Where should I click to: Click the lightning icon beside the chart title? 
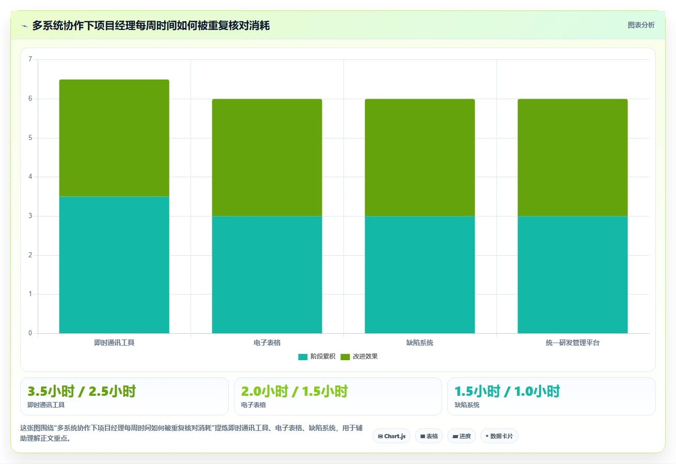pyautogui.click(x=25, y=26)
